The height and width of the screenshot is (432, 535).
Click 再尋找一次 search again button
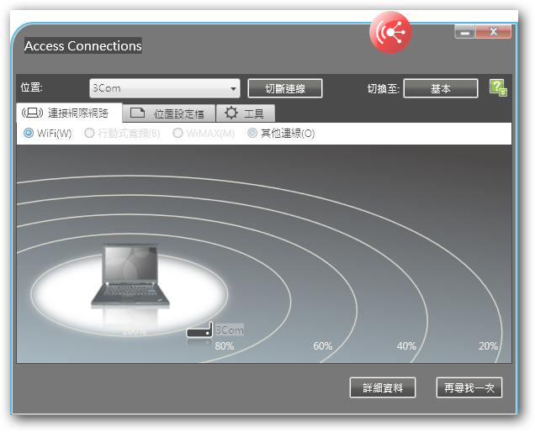point(469,387)
